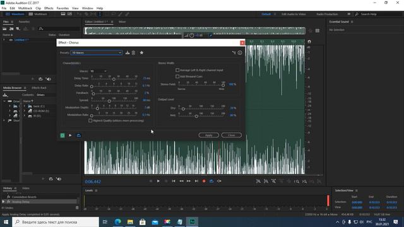Show spectral pitch display icon
Screen dimensions: 404x227
pyautogui.click(x=69, y=14)
